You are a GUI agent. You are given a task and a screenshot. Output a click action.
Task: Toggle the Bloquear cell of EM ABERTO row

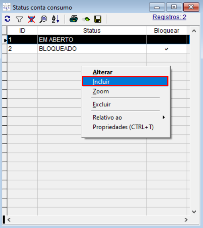(x=166, y=39)
